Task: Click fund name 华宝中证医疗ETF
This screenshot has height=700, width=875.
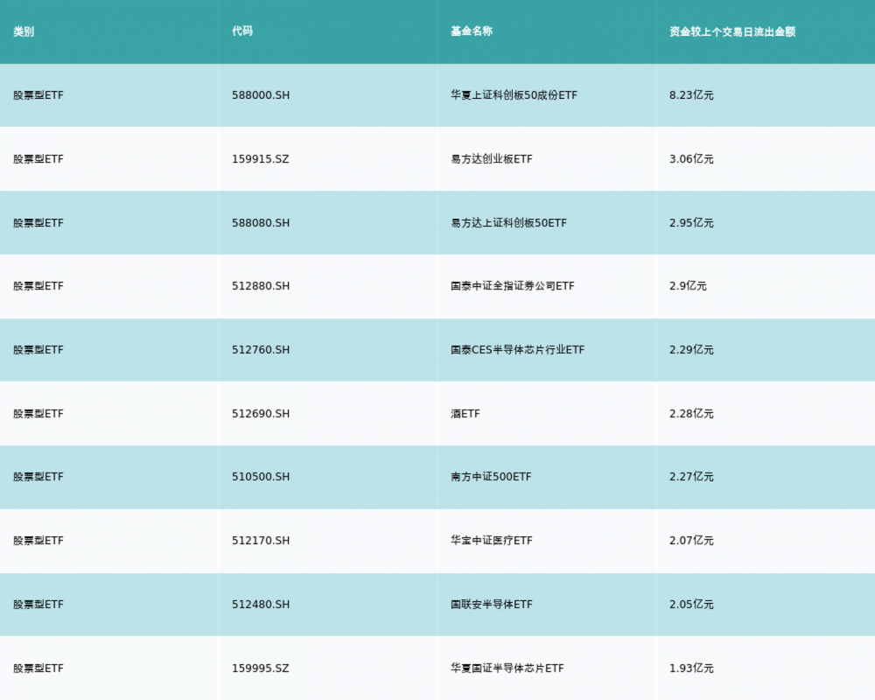Action: tap(492, 541)
